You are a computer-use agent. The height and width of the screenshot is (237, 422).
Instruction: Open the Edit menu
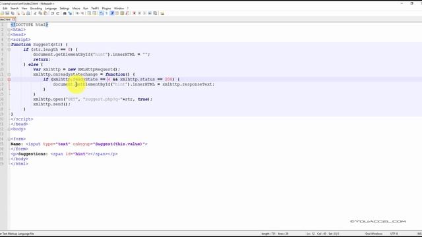point(5,9)
